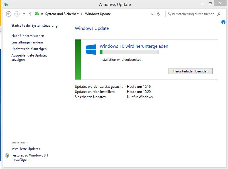Click 'Installation wird vorbereitet...' status text
Viewport: 228px width, 169px height.
pos(121,60)
